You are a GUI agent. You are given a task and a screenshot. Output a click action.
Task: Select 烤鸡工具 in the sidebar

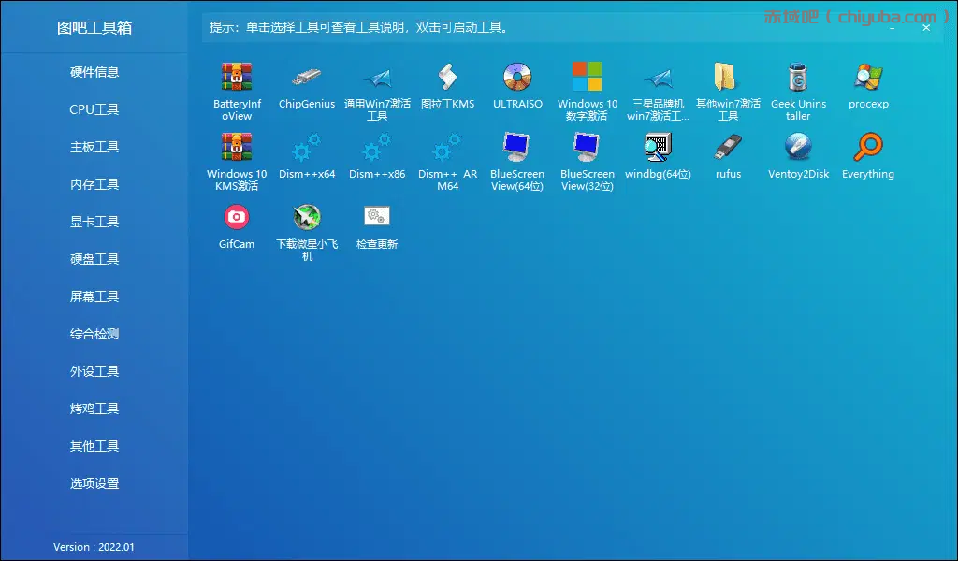94,409
